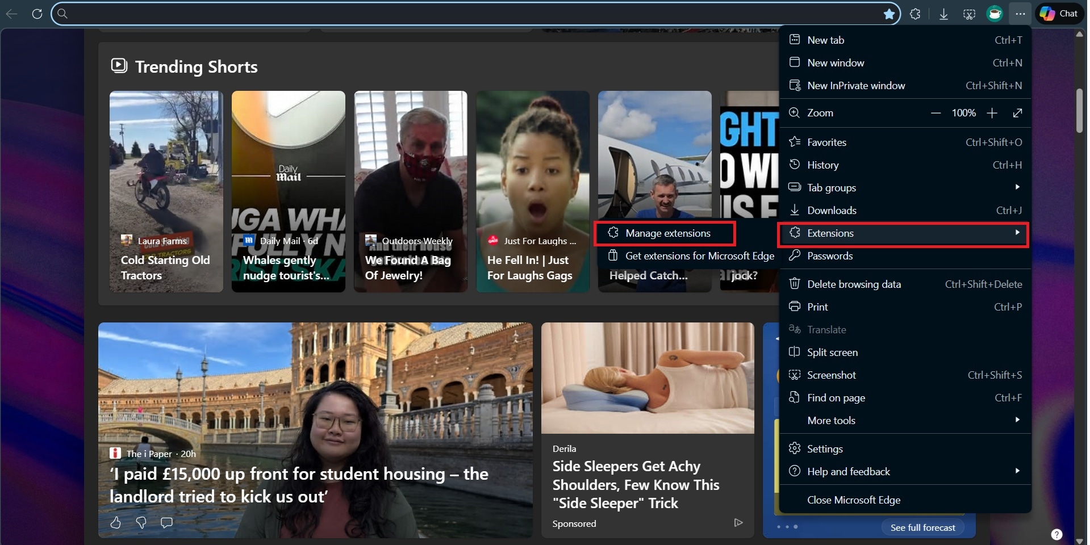The width and height of the screenshot is (1090, 545).
Task: Select Delete browsing data
Action: point(905,284)
